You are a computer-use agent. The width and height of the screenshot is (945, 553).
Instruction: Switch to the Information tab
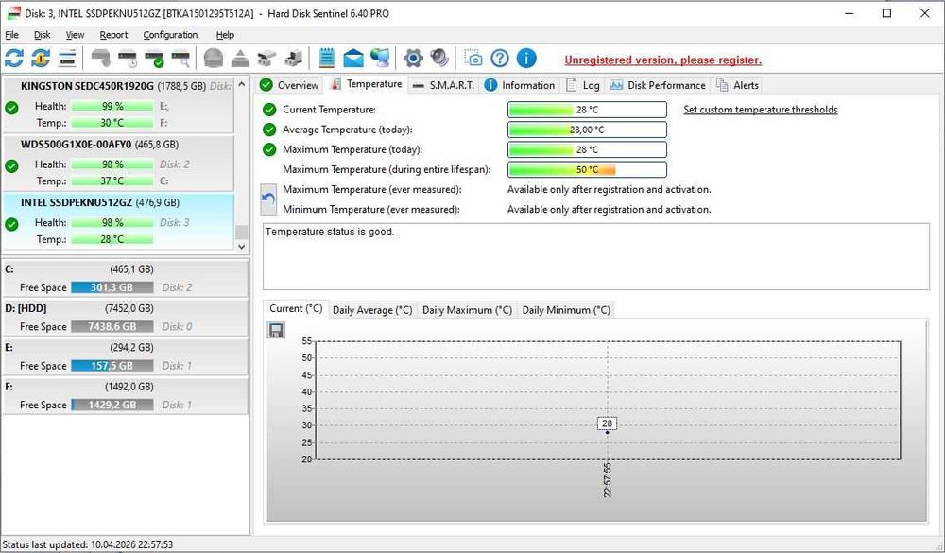pyautogui.click(x=520, y=85)
